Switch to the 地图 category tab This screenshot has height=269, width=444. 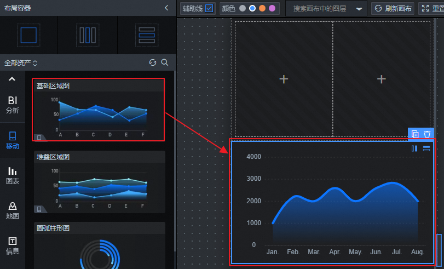point(13,210)
